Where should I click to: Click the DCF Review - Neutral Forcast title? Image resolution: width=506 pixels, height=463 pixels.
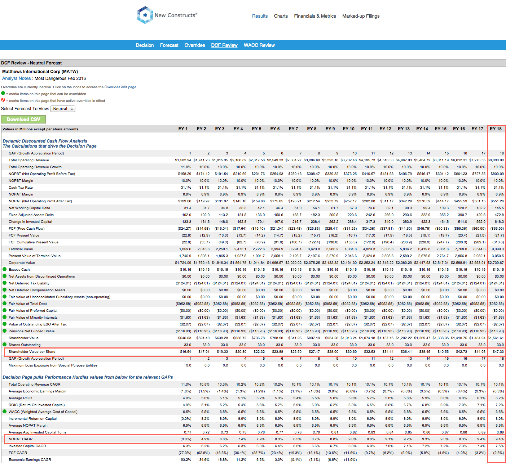coord(31,63)
